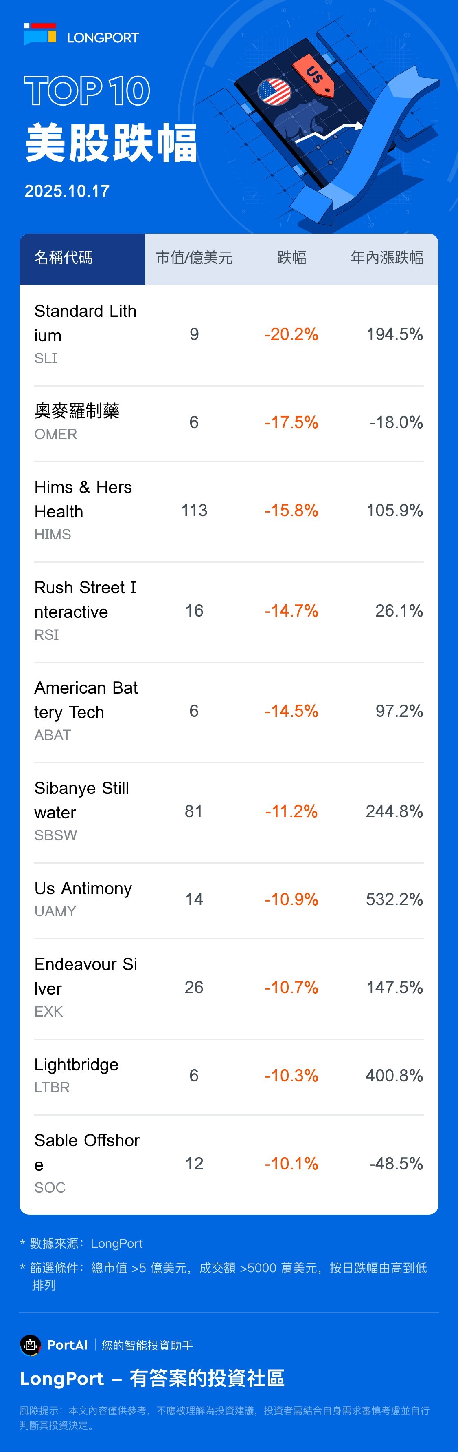
Task: Click the SBSW ticker symbol
Action: (56, 835)
